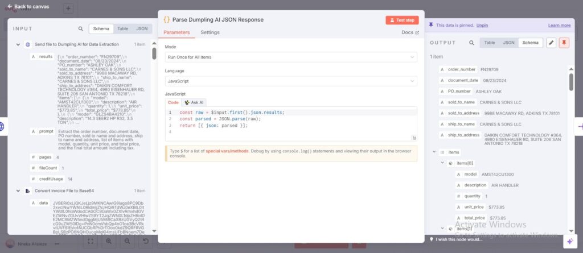
Task: Select the total_price field of items[0]
Action: pyautogui.click(x=471, y=218)
